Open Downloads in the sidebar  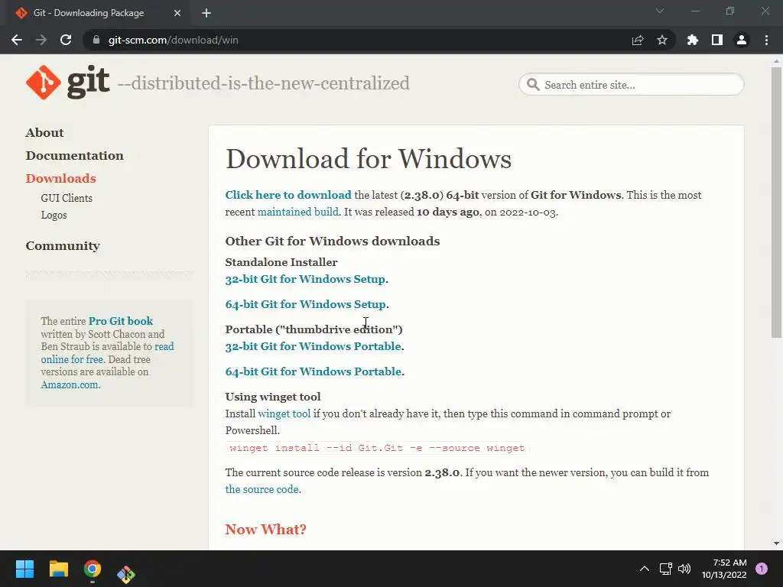[x=60, y=178]
